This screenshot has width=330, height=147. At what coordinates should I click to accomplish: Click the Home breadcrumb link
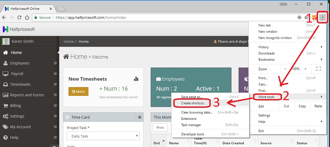click(x=69, y=42)
